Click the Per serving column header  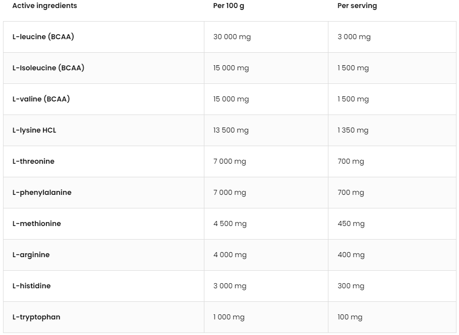(357, 6)
